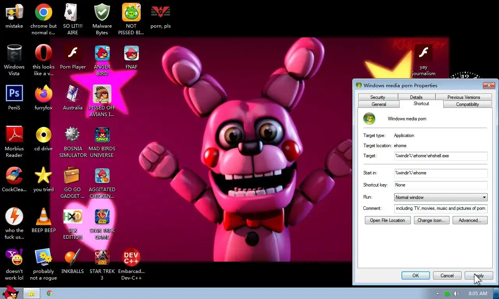Screen dimensions: 499x299
Task: Open the Run dropdown showing Normal window
Action: coord(441,197)
